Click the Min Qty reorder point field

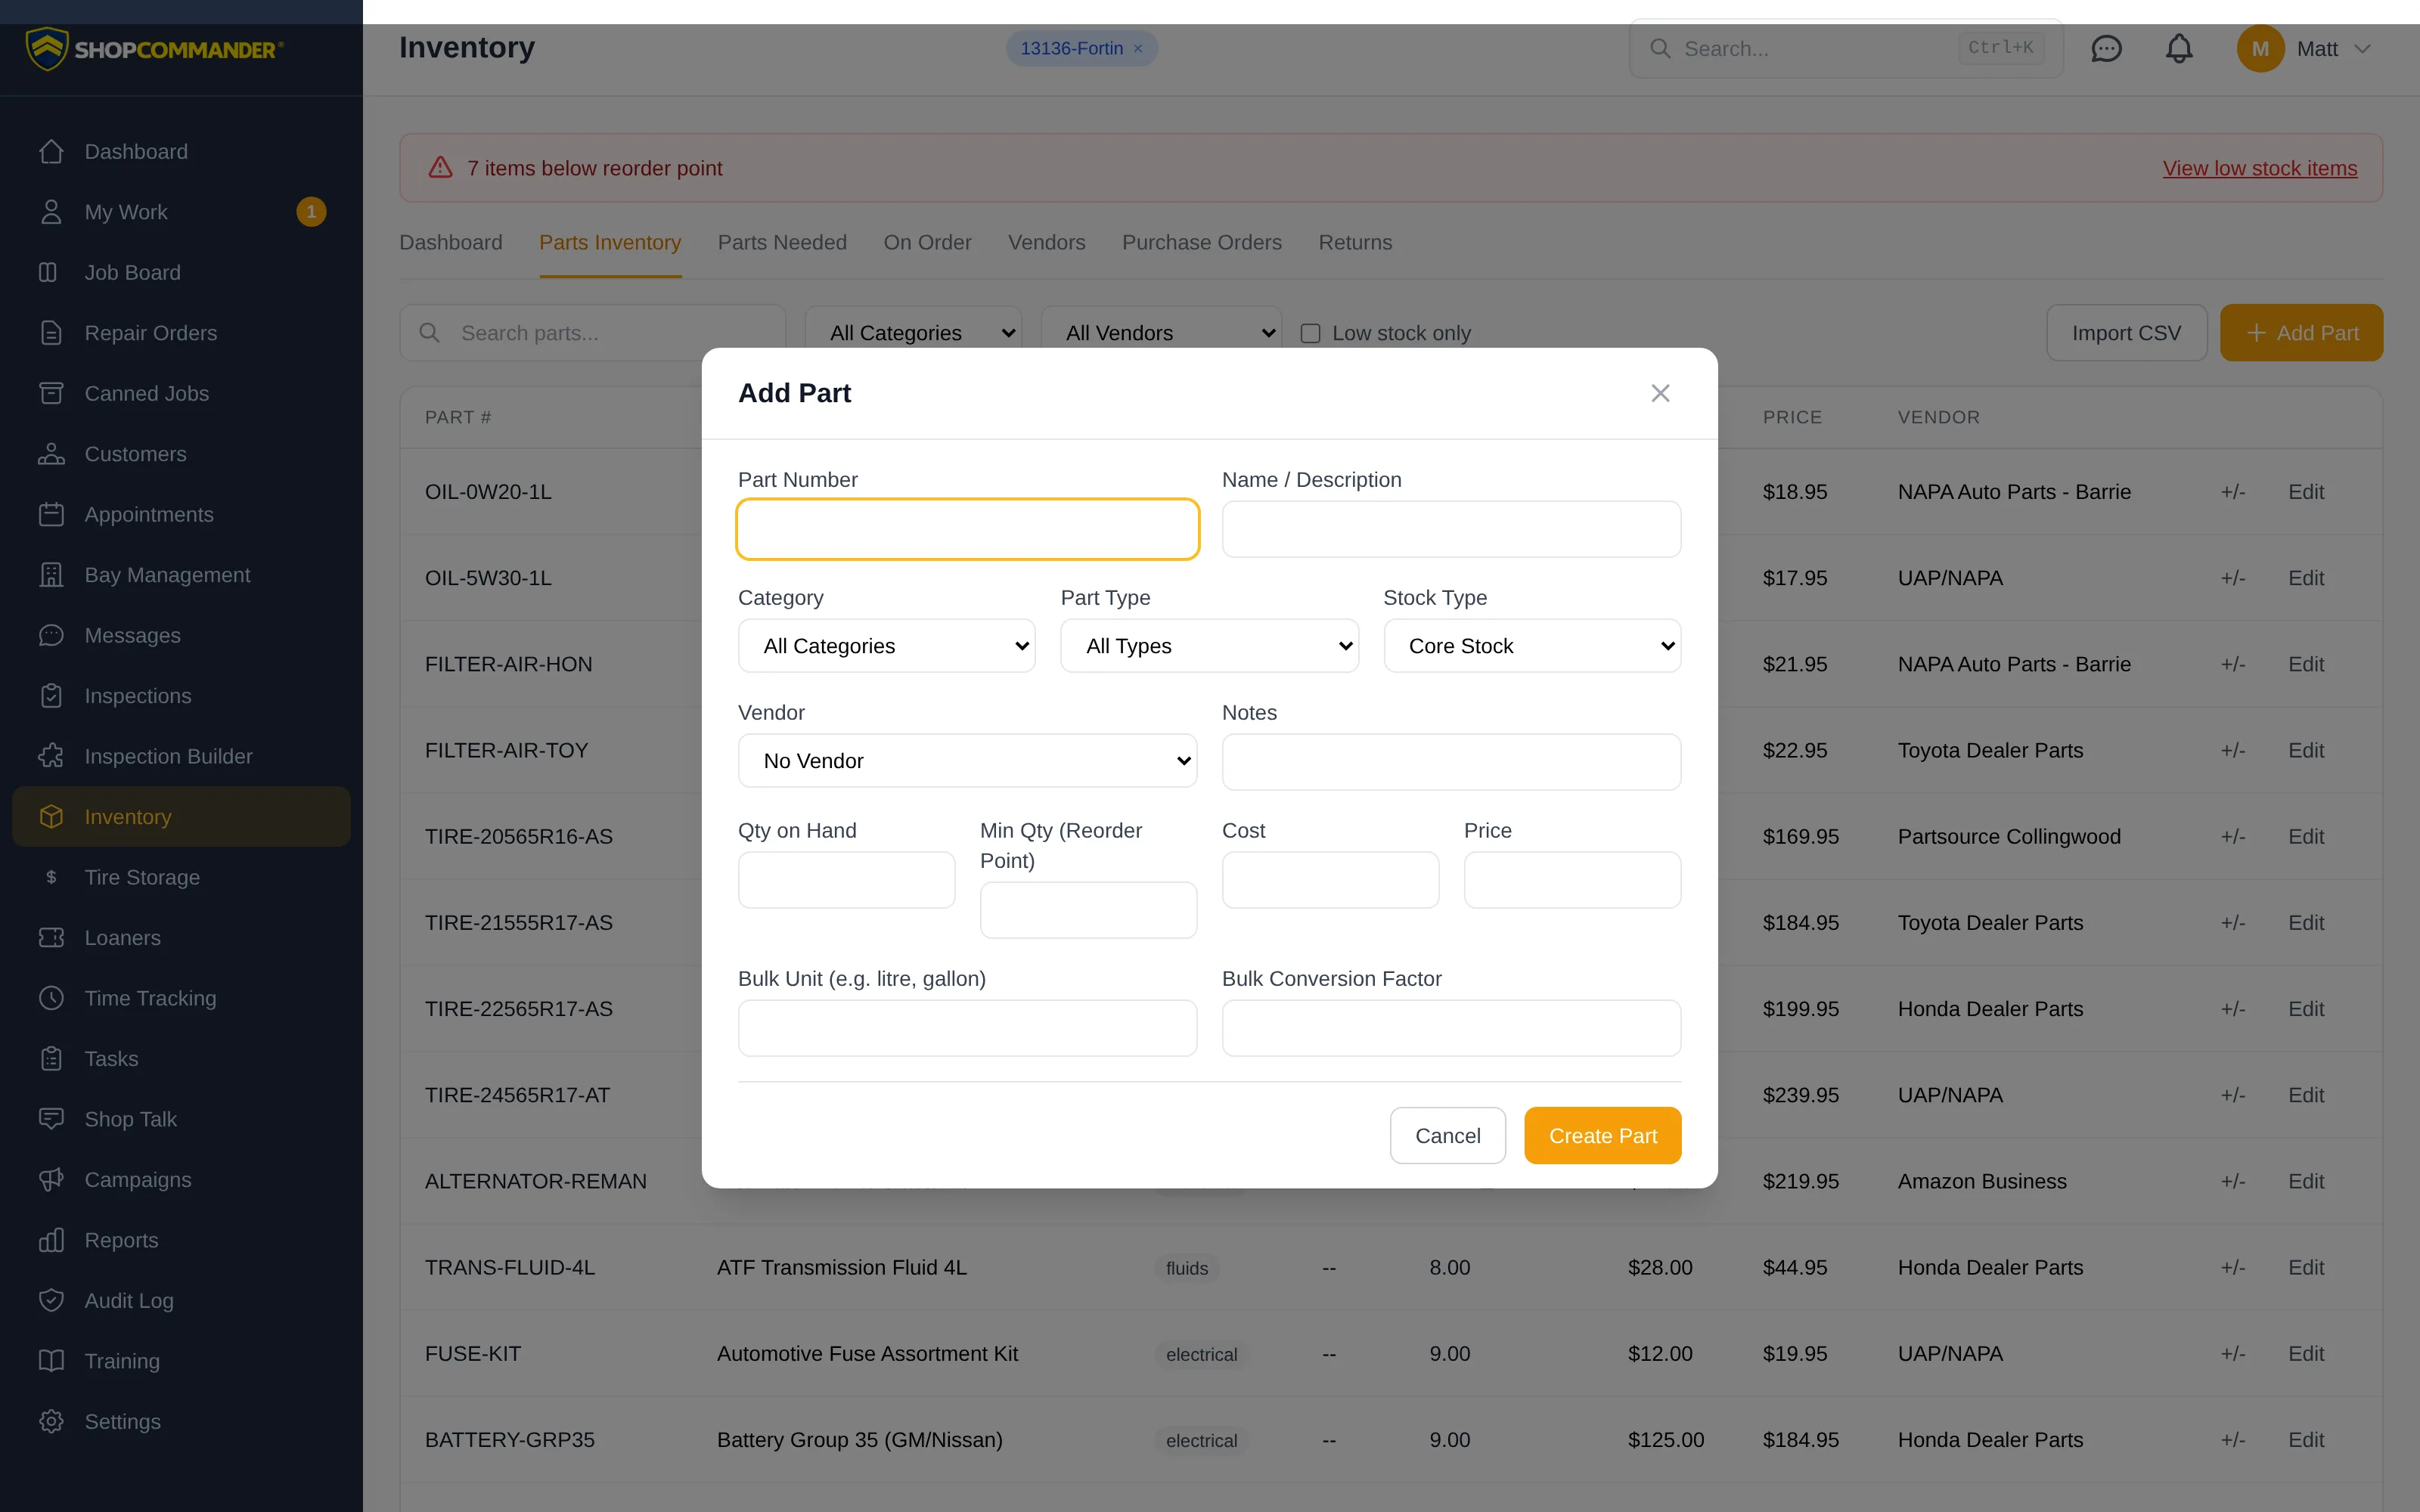click(x=1088, y=910)
